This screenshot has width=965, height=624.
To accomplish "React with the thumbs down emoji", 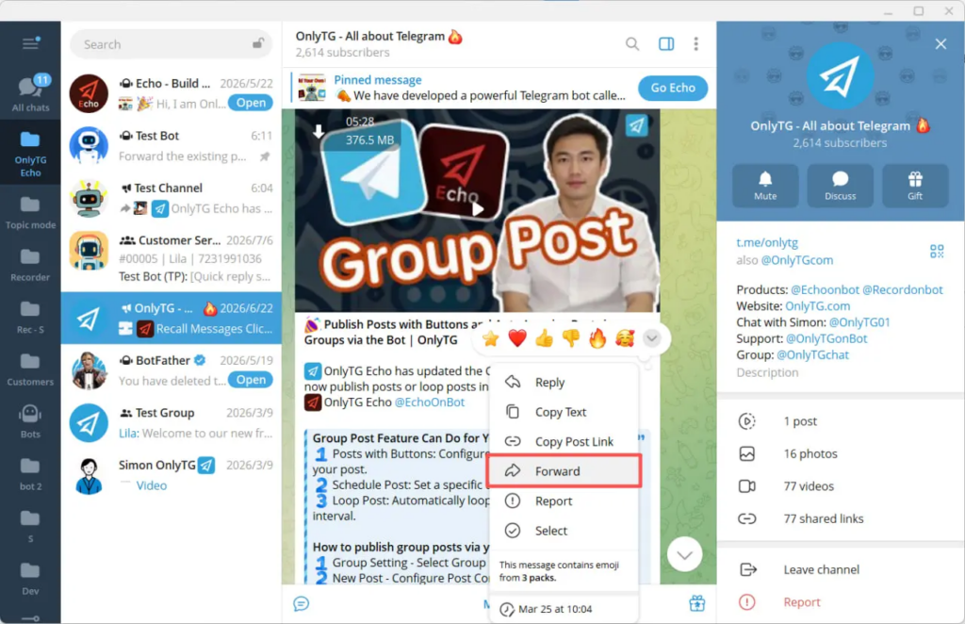I will [x=571, y=338].
